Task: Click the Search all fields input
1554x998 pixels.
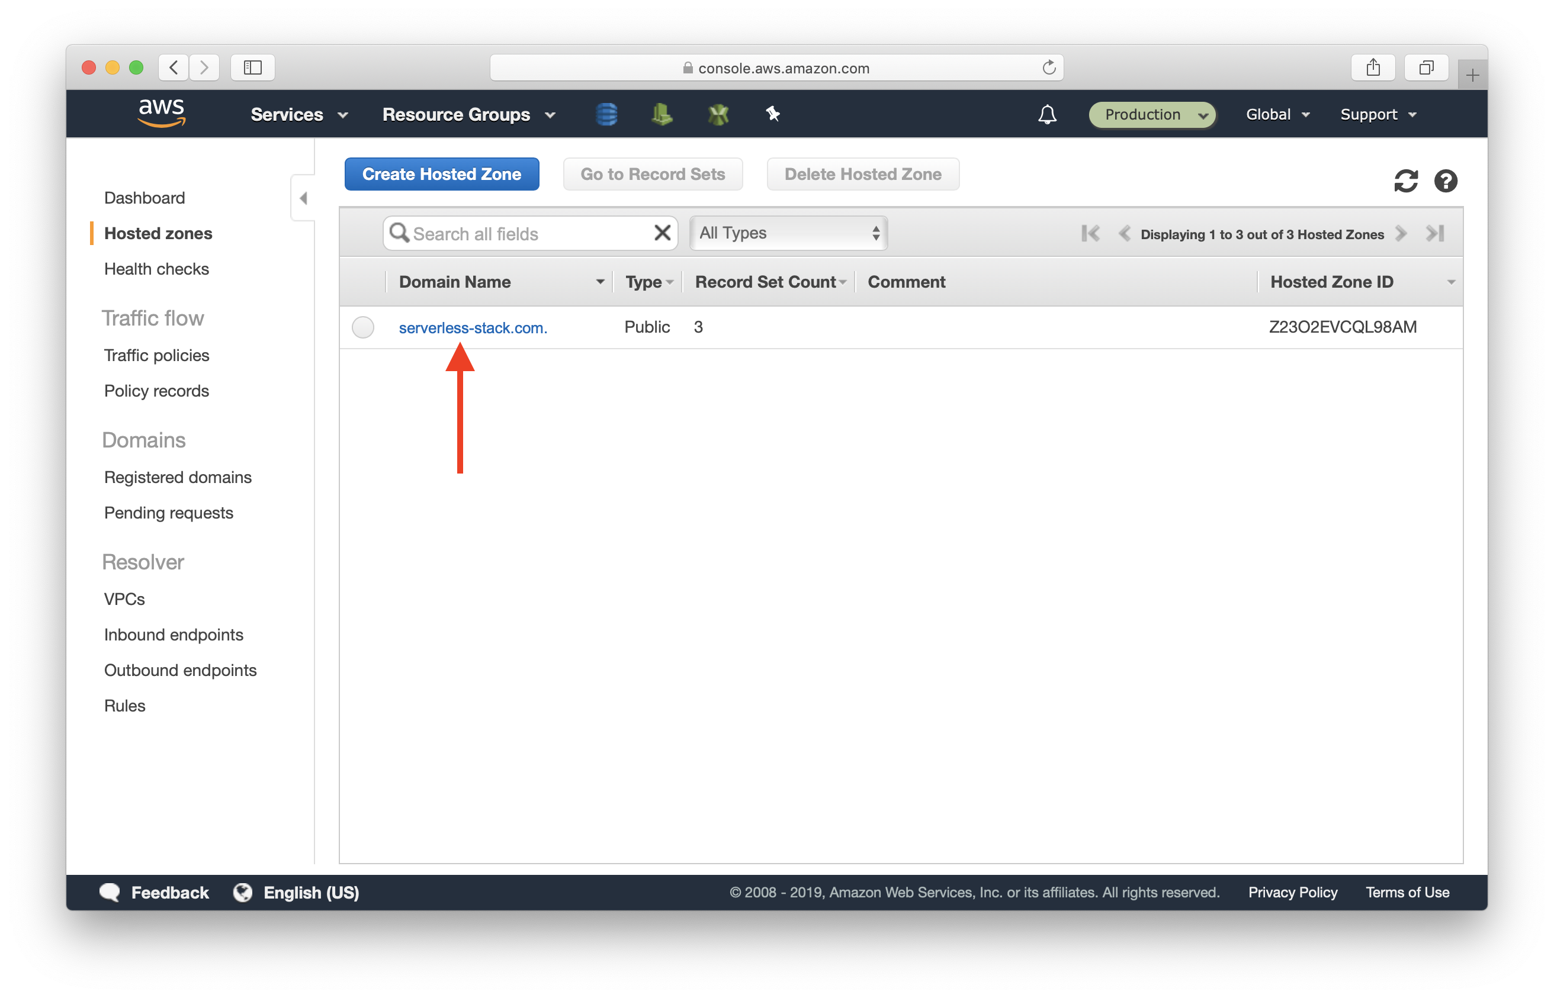Action: point(529,233)
